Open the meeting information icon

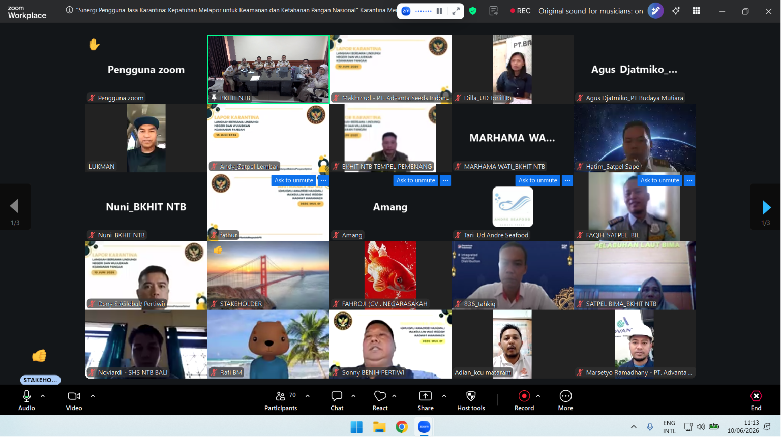point(69,10)
